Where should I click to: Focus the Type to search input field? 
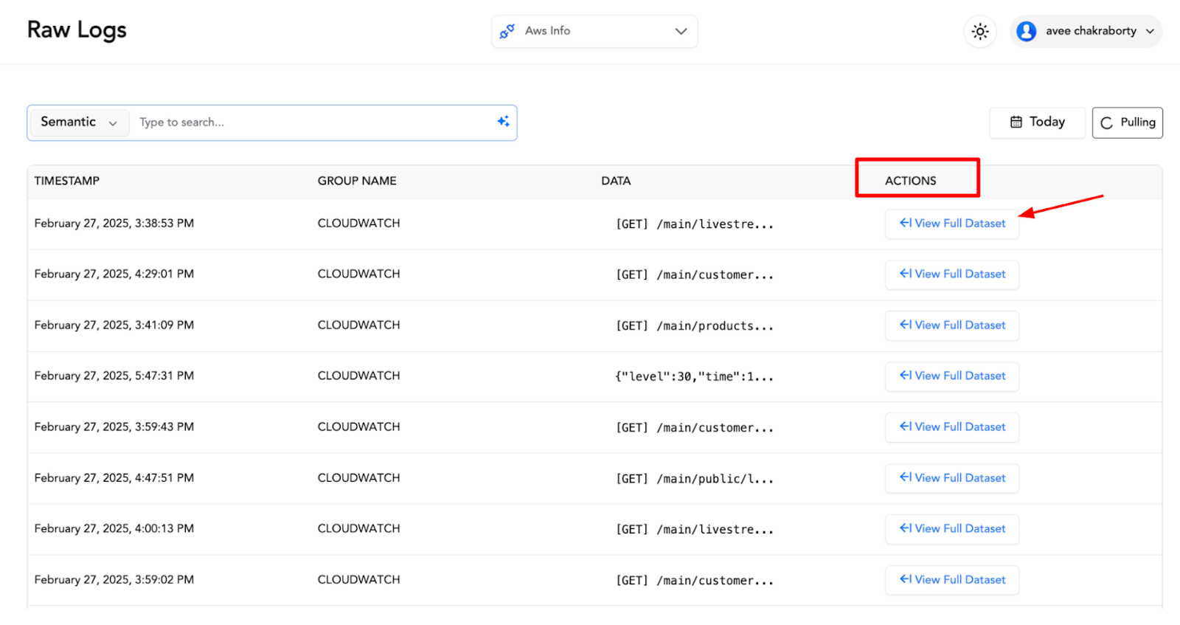pos(313,122)
